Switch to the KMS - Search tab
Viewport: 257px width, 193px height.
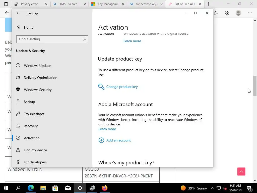(68, 4)
